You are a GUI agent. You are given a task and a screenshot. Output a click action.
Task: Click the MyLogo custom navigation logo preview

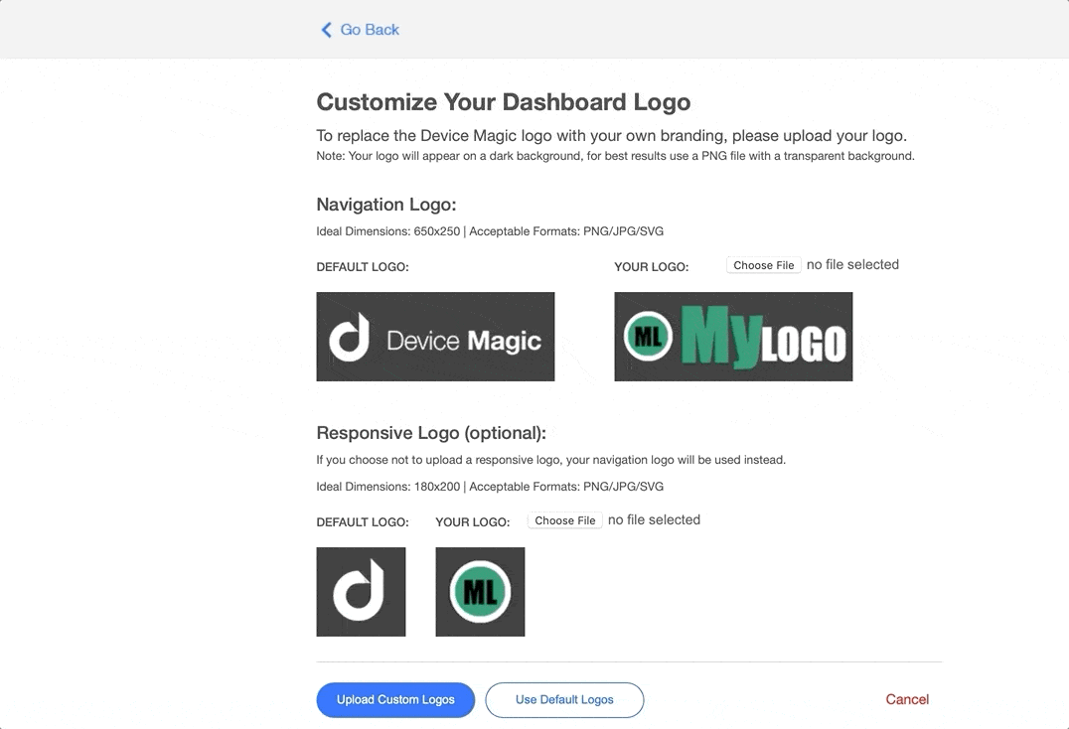pyautogui.click(x=733, y=337)
